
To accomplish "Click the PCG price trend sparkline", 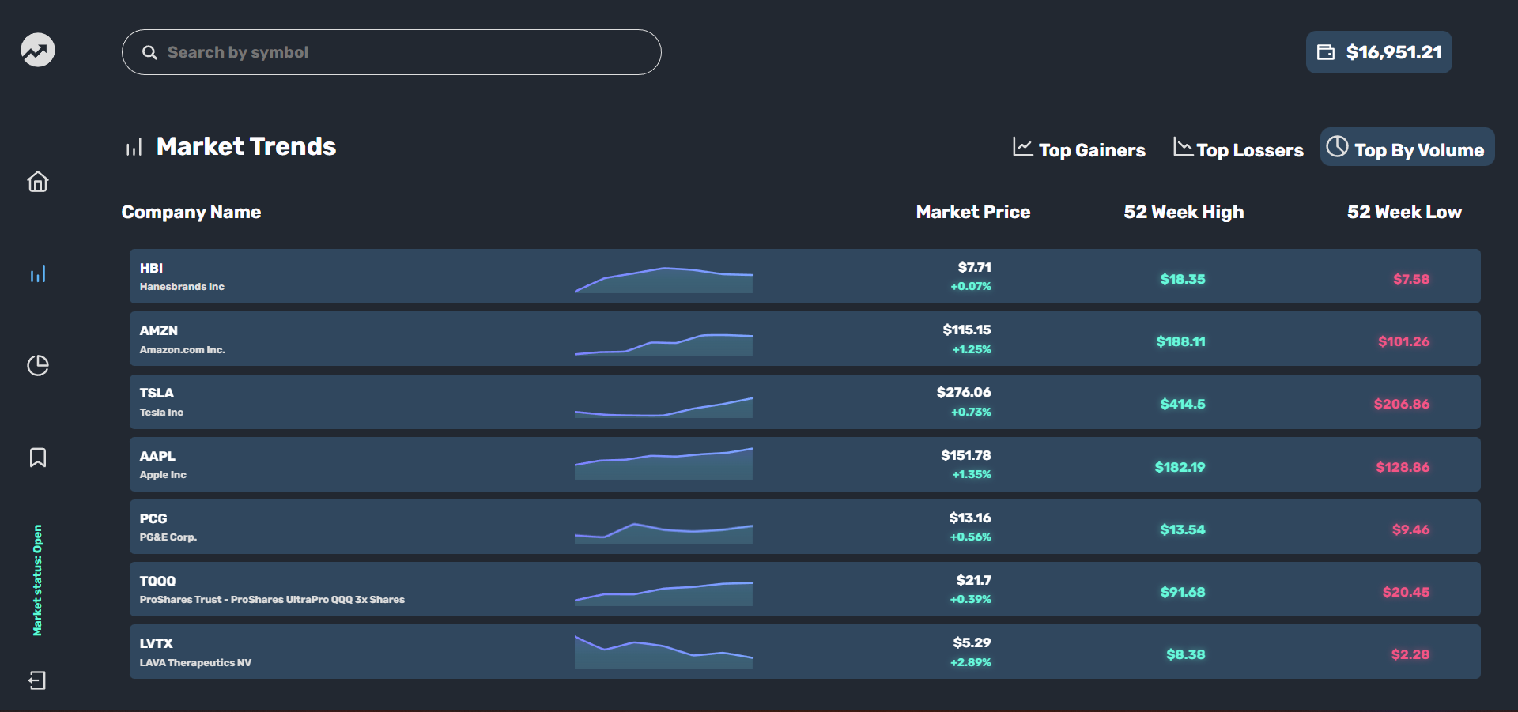I will [x=663, y=533].
